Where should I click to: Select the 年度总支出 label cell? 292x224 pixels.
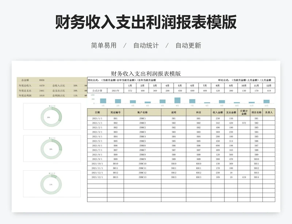(x=25, y=91)
